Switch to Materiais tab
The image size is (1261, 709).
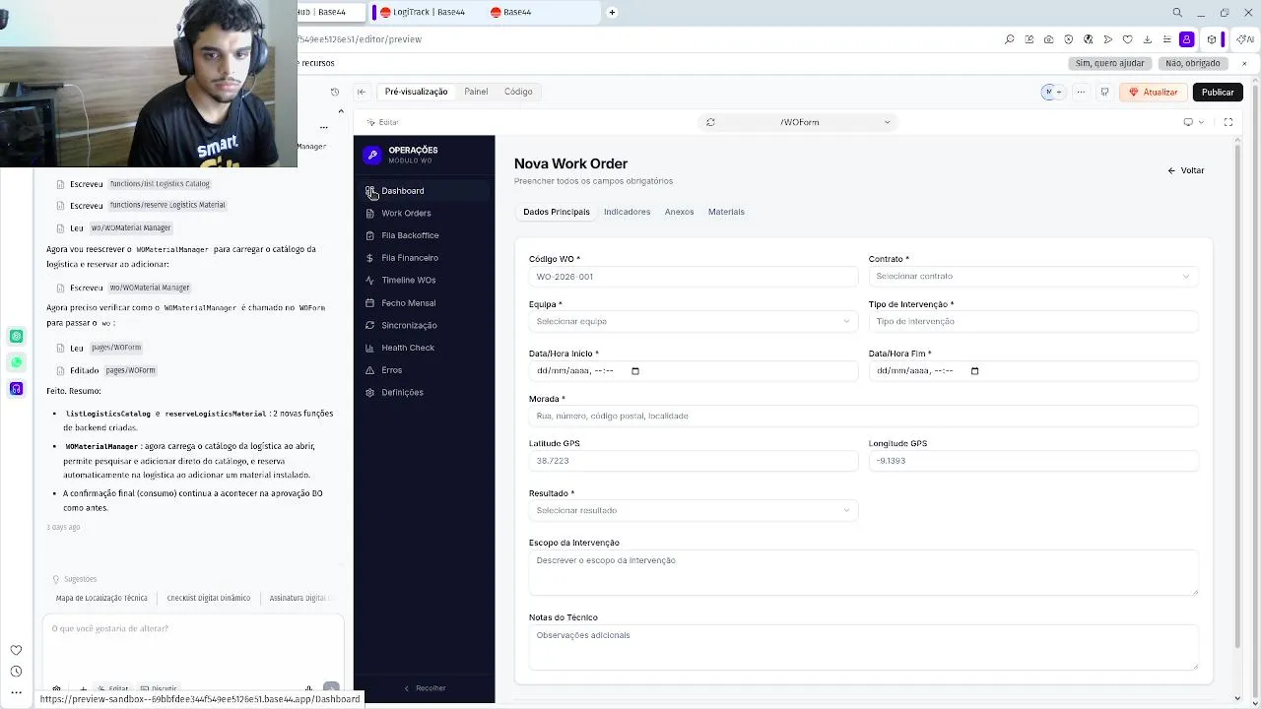click(726, 212)
